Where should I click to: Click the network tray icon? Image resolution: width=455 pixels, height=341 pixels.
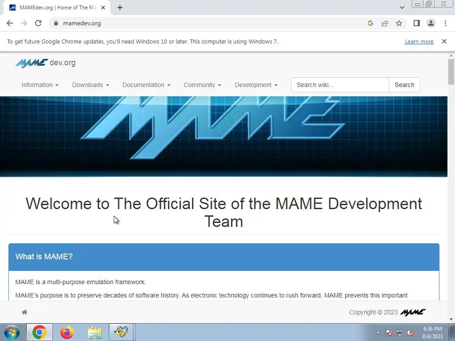pos(399,333)
